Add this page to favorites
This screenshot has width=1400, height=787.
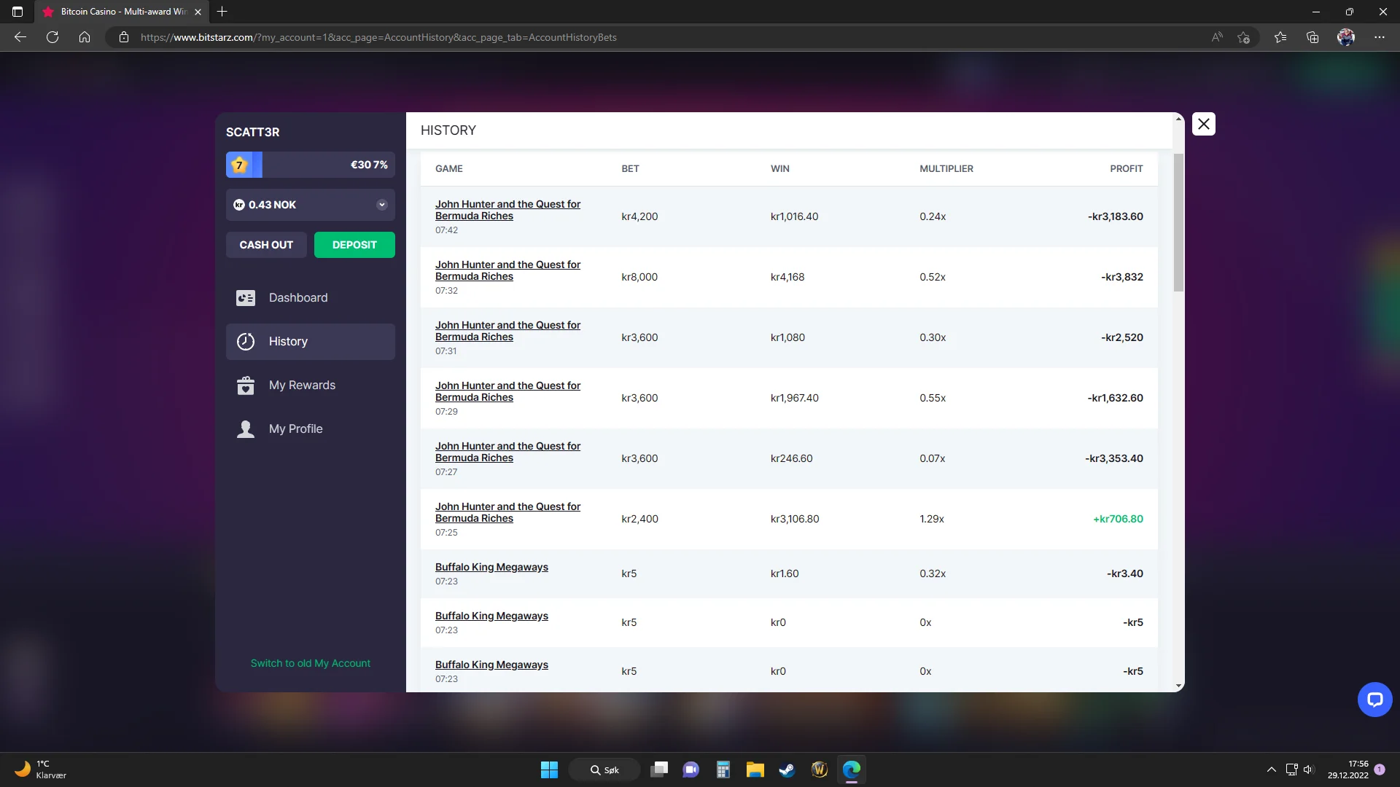coord(1244,37)
